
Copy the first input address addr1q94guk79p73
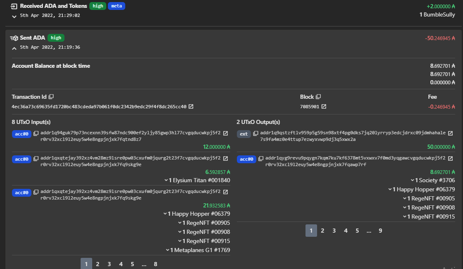[x=36, y=133]
